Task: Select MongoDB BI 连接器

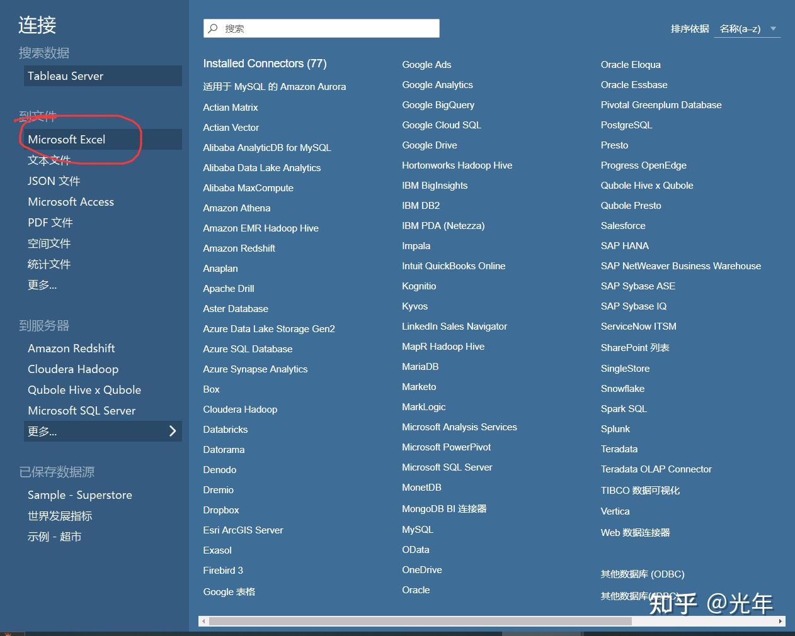Action: (x=444, y=509)
